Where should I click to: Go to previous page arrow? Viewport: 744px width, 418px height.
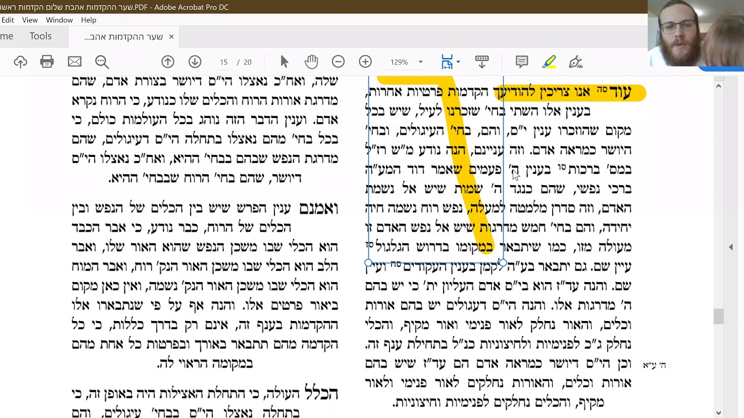coord(168,62)
